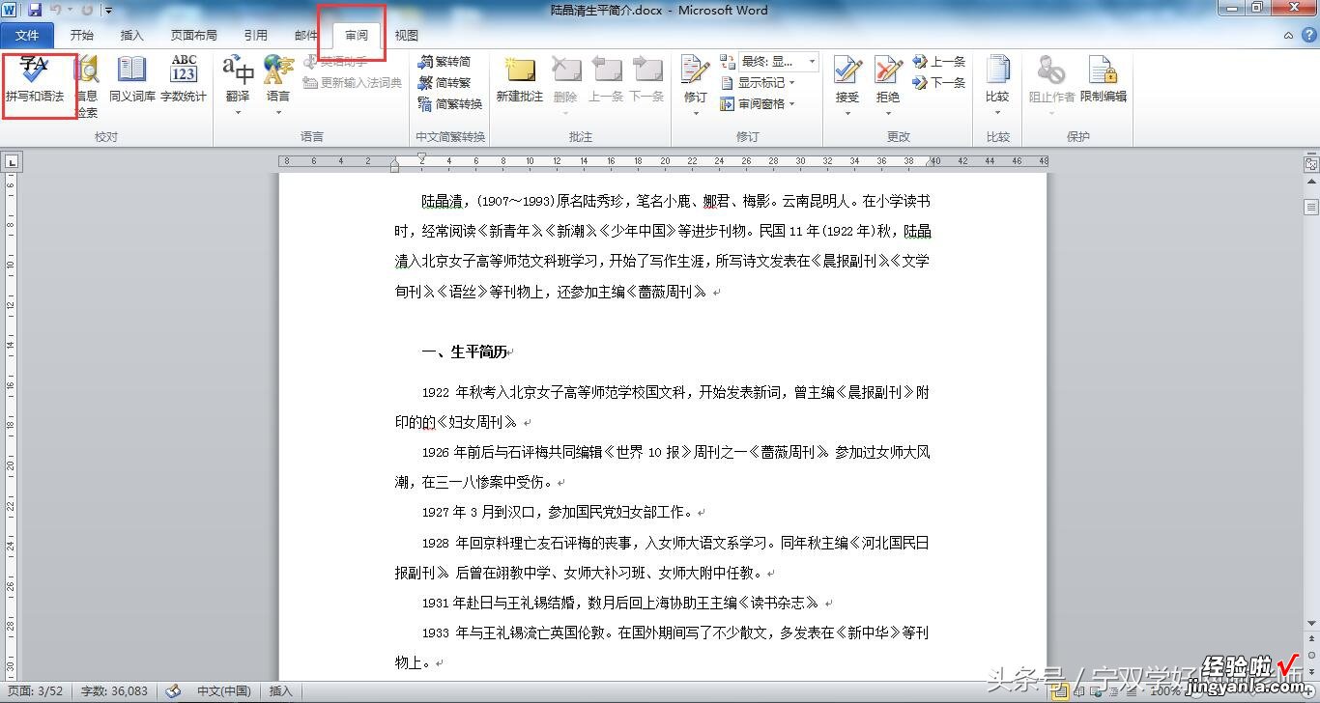The width and height of the screenshot is (1320, 703).
Task: Expand the 接受 dropdown arrow
Action: point(847,112)
